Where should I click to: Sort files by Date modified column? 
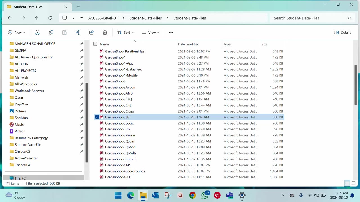[x=188, y=44]
